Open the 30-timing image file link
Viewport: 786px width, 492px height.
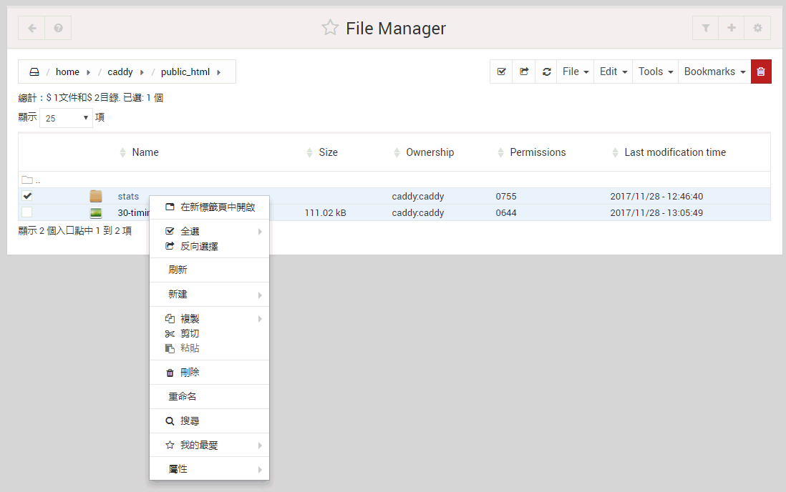[x=133, y=213]
